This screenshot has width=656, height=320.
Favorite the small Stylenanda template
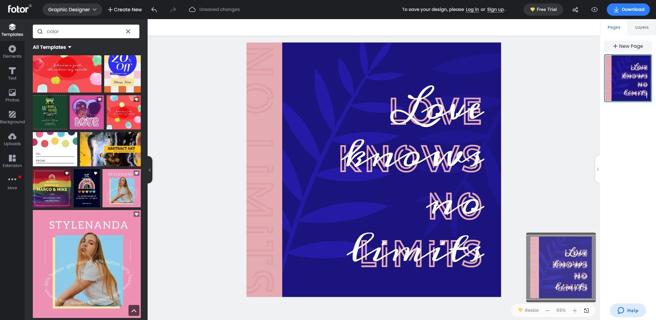coord(136,173)
